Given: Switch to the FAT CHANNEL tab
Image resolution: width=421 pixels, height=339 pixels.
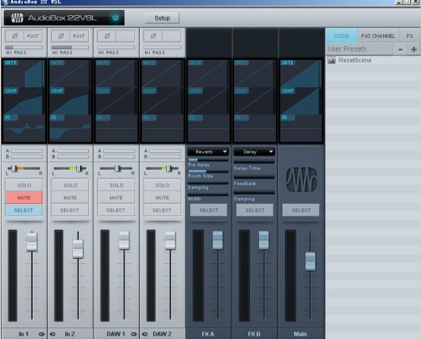Looking at the screenshot, I should tap(378, 36).
